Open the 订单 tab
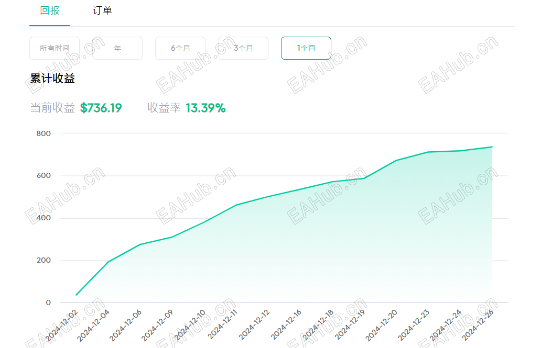The image size is (541, 348). coord(102,11)
